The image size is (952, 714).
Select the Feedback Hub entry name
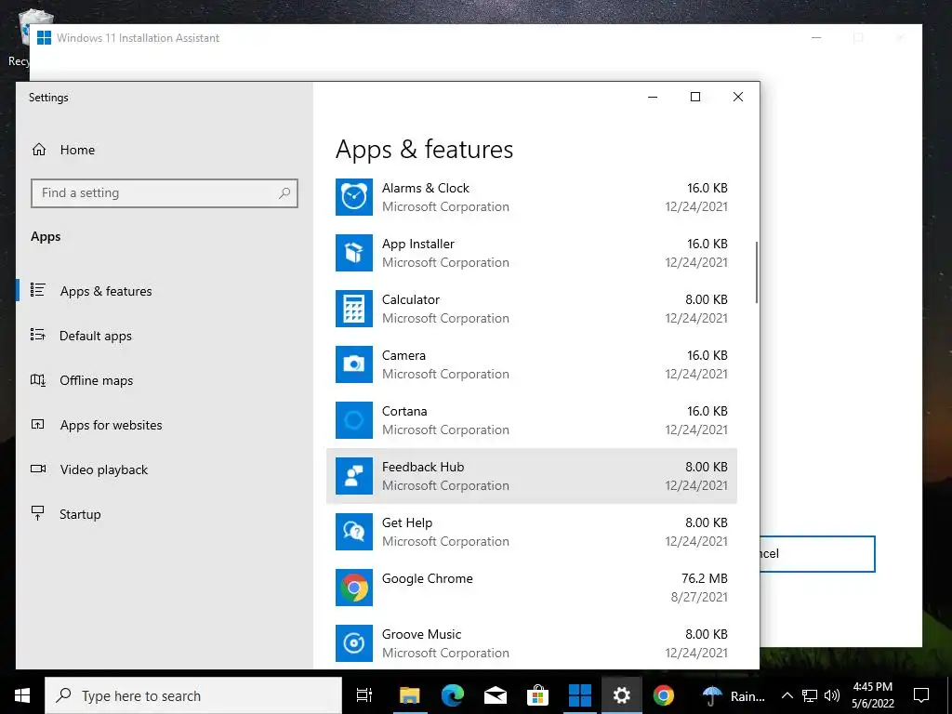(x=423, y=467)
